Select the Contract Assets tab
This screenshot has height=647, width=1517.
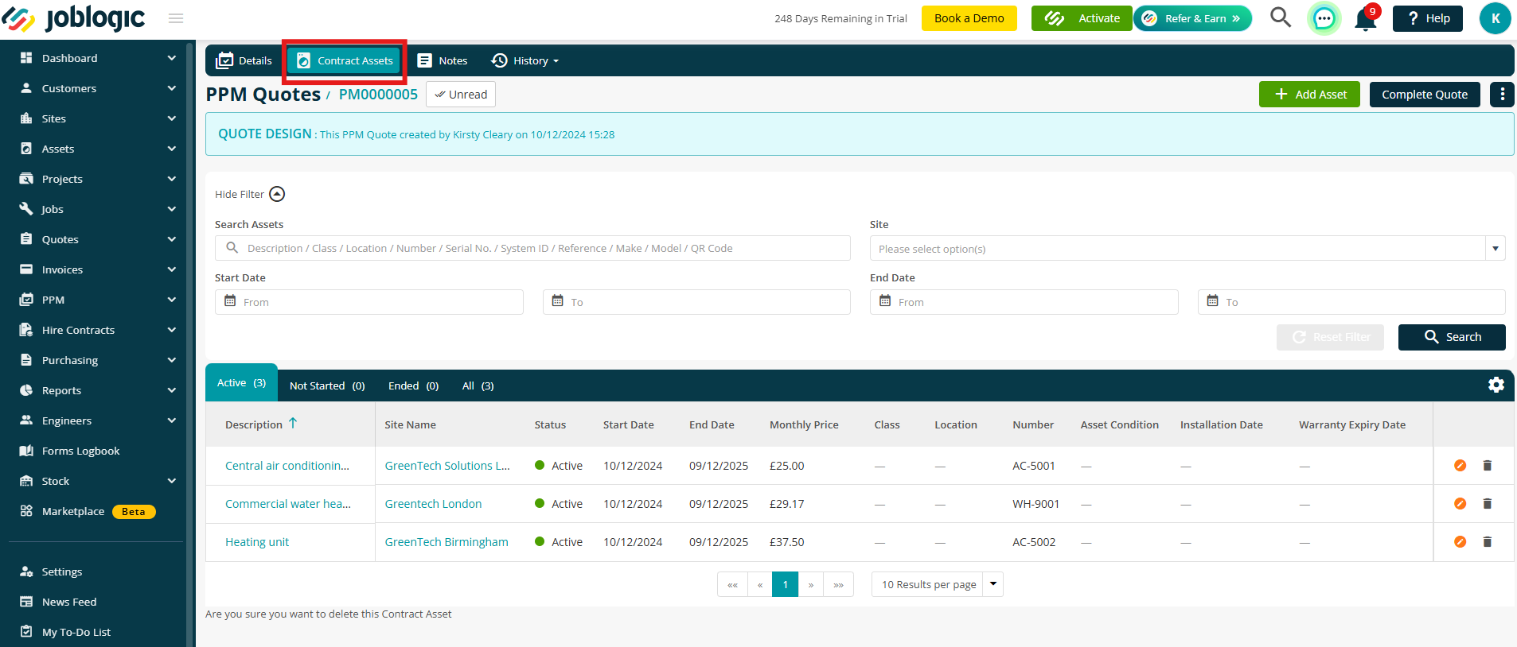[x=345, y=60]
